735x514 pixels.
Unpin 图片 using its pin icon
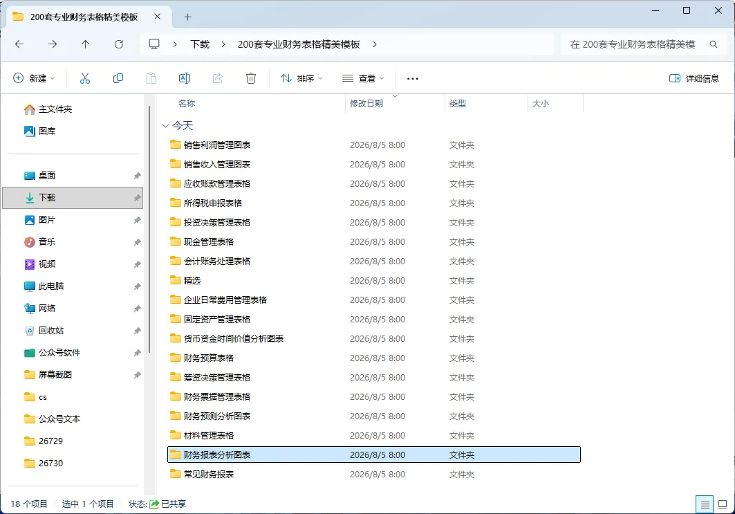pyautogui.click(x=137, y=219)
